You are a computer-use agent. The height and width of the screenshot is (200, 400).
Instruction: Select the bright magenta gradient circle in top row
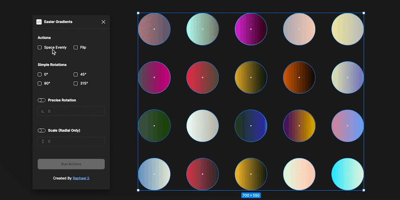[251, 29]
